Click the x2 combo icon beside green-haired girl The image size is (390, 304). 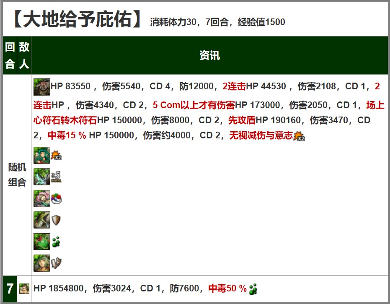point(57,156)
